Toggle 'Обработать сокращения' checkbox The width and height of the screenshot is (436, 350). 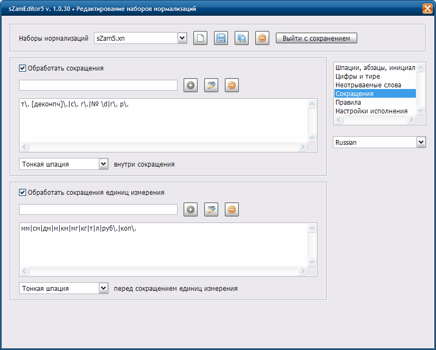tap(22, 68)
